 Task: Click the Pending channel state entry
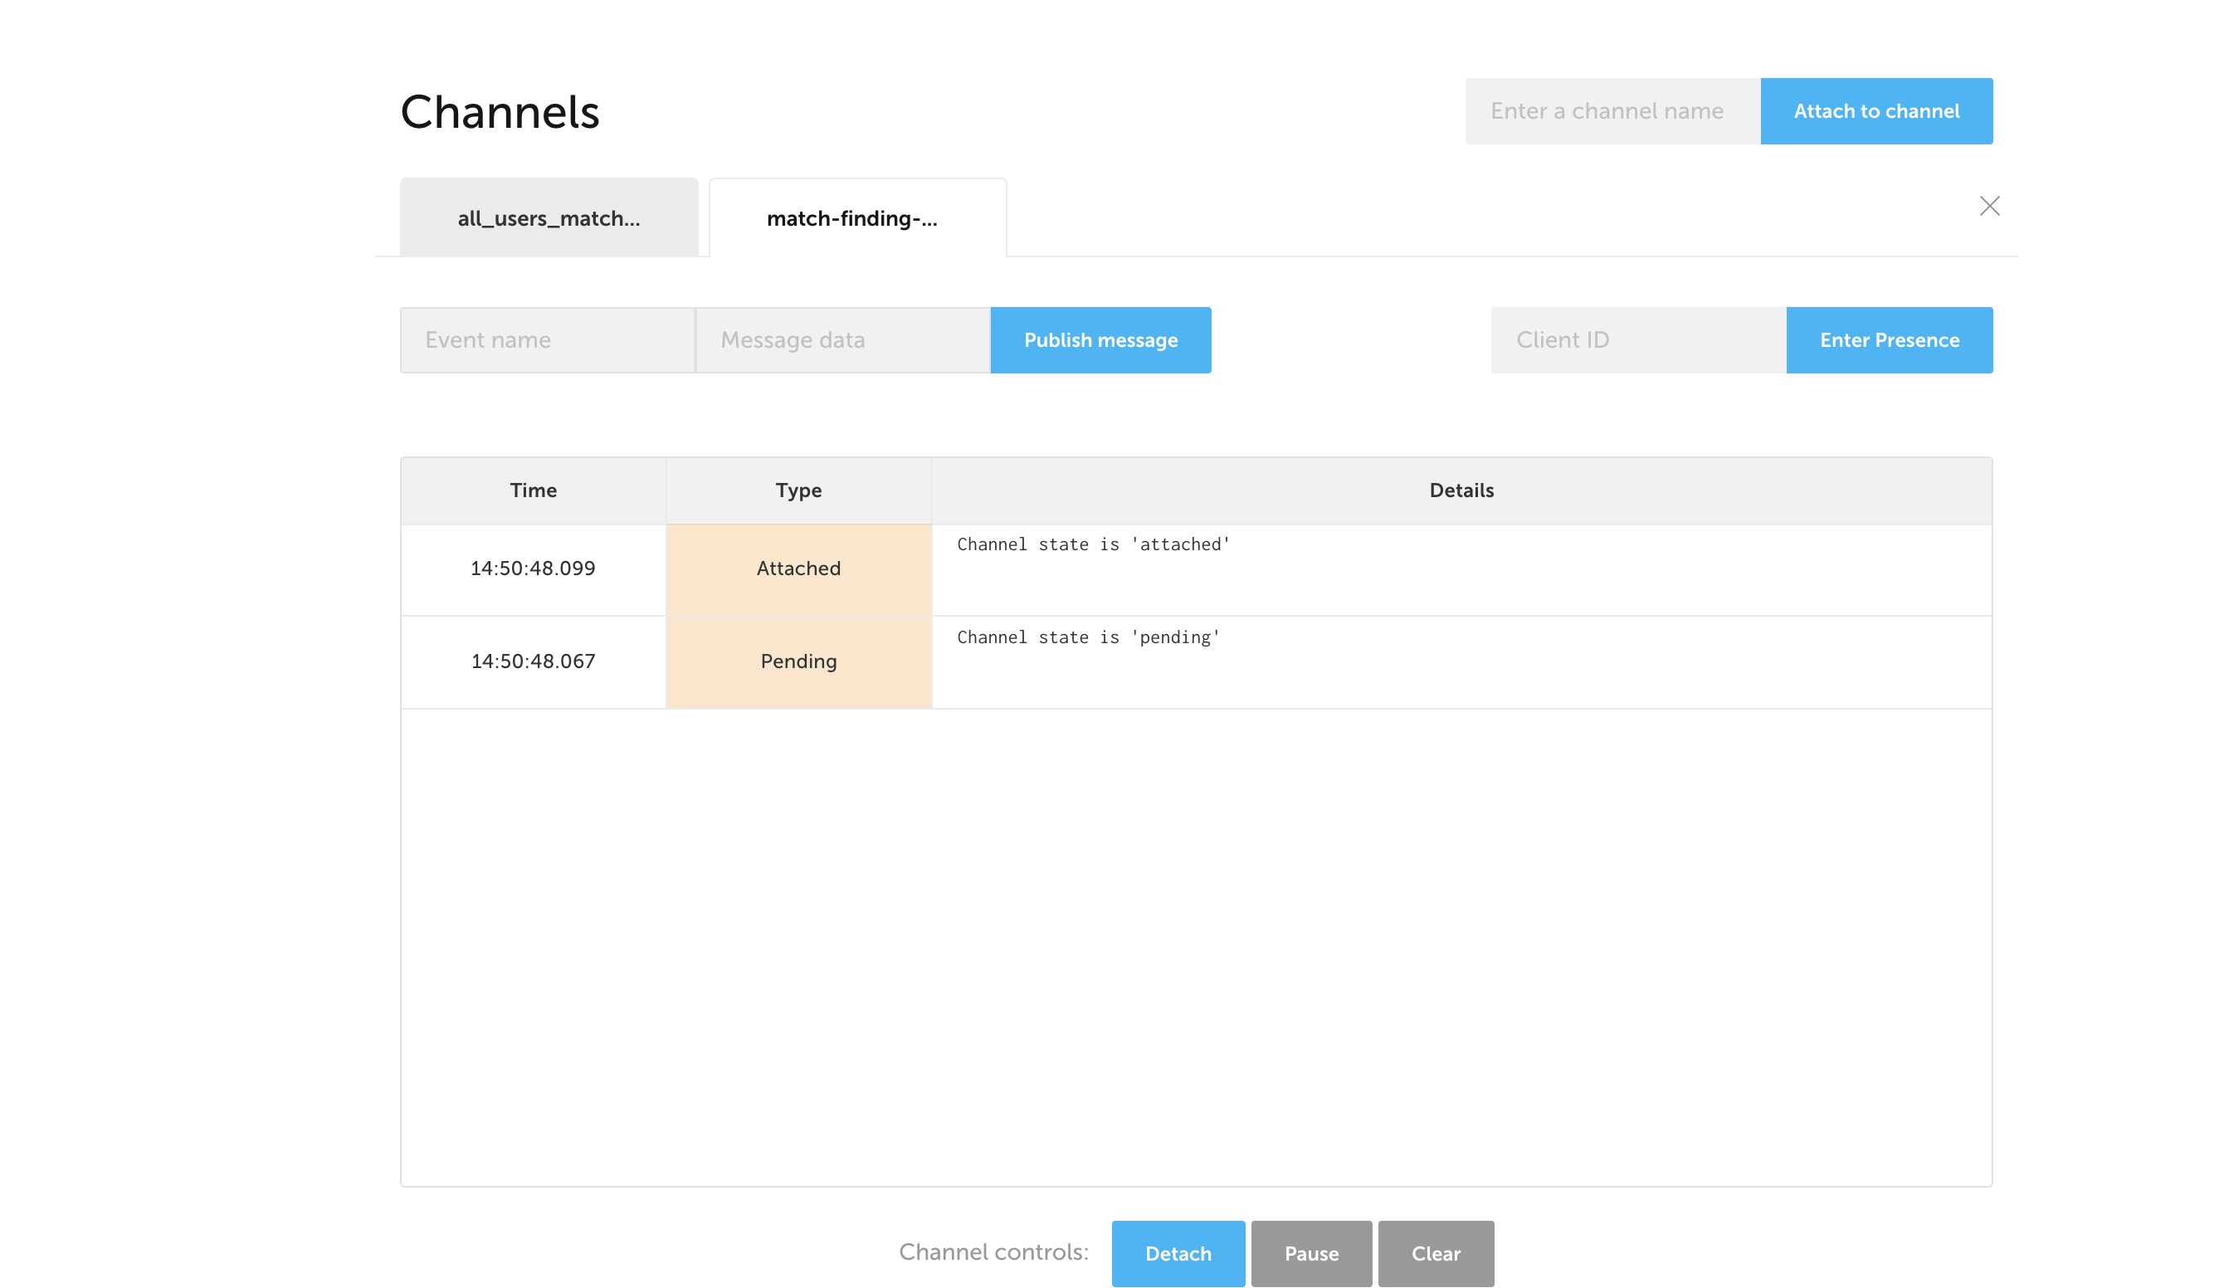[x=798, y=661]
